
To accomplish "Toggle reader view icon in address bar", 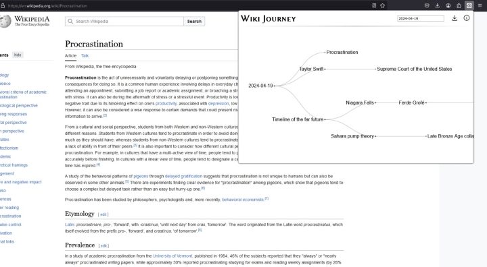I will pyautogui.click(x=374, y=5).
